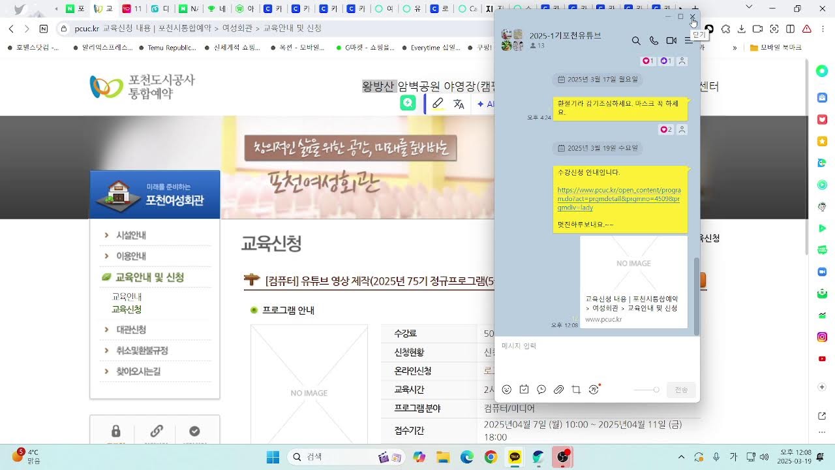Open the checkmark icon at the sidebar bottom

[194, 431]
